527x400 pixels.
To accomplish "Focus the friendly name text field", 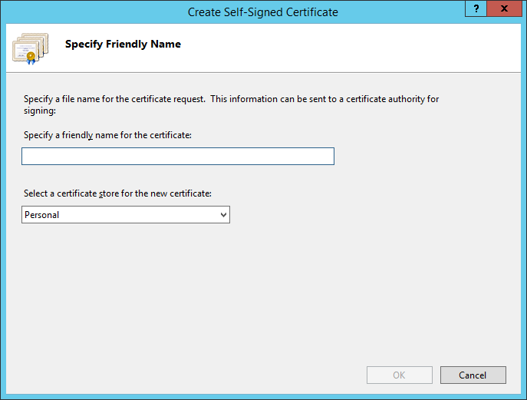I will point(177,157).
